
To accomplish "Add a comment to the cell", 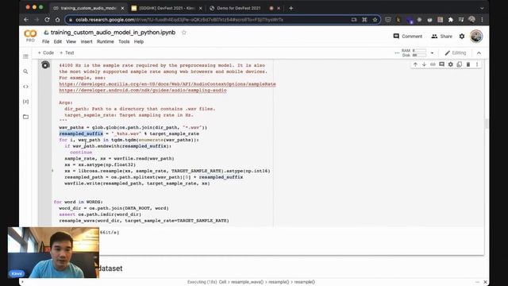I will 441,64.
